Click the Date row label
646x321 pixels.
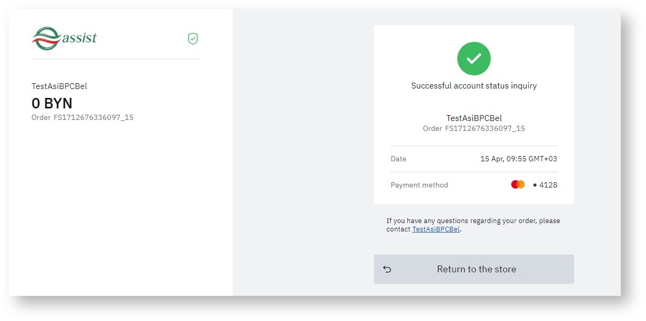pos(399,159)
